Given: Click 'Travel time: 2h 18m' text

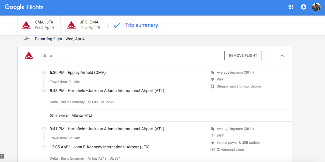Looking at the screenshot, I should (65, 82).
